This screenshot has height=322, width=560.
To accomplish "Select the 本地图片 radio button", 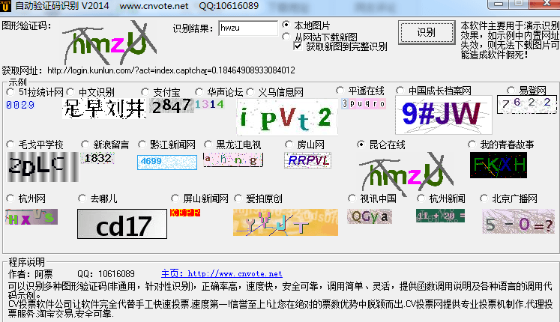I will point(286,25).
